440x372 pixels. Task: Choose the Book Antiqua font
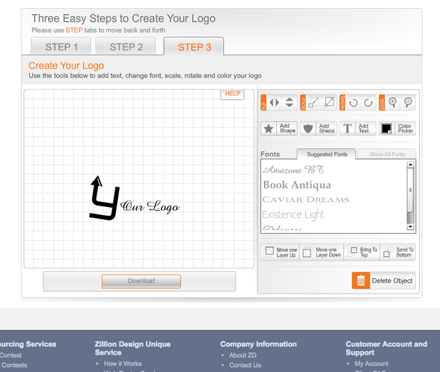(296, 185)
